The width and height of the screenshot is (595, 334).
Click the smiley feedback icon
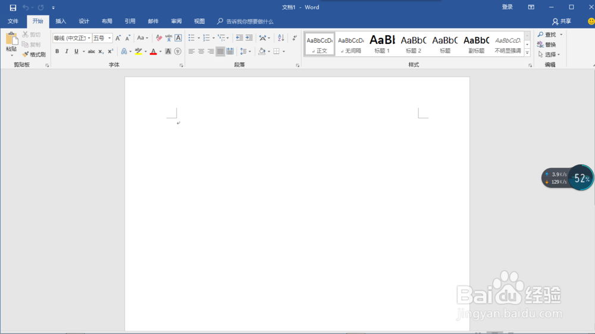[591, 21]
